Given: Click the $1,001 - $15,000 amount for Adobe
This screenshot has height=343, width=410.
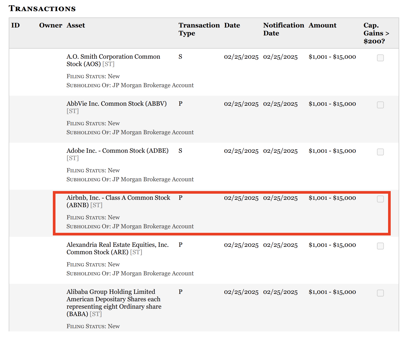Looking at the screenshot, I should click(x=332, y=151).
